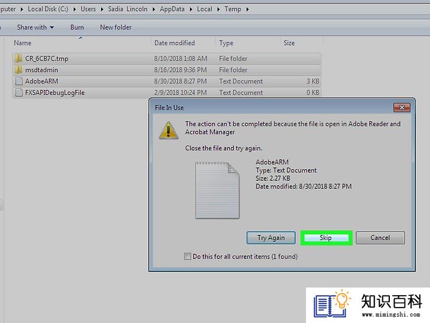The height and width of the screenshot is (323, 430).
Task: Close the File In Use dialog
Action: coord(402,108)
